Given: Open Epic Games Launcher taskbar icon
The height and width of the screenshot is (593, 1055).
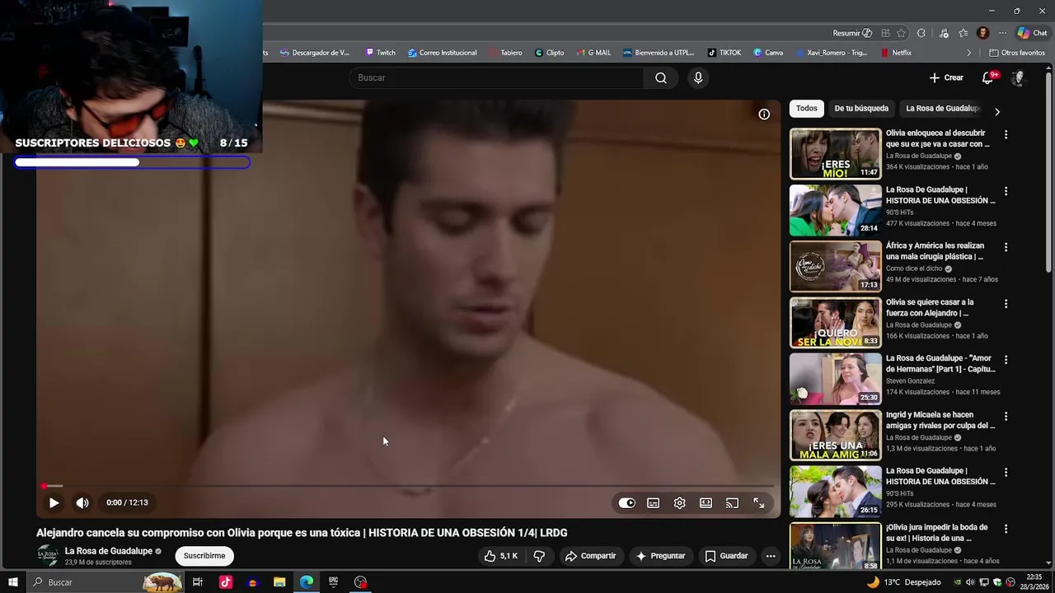Looking at the screenshot, I should click(x=333, y=582).
